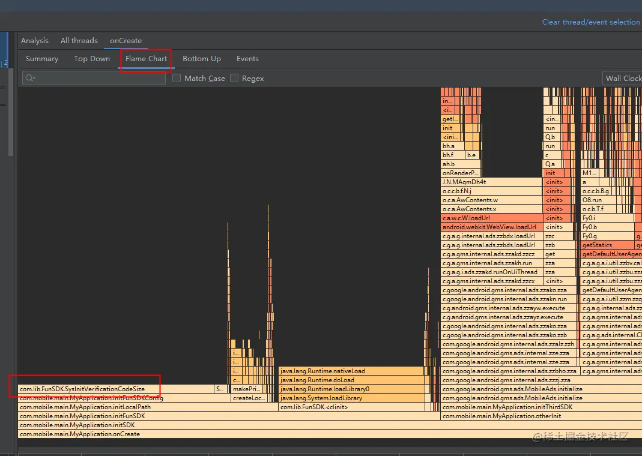The width and height of the screenshot is (642, 456).
Task: Enable the Match Case checkbox
Action: pyautogui.click(x=177, y=78)
